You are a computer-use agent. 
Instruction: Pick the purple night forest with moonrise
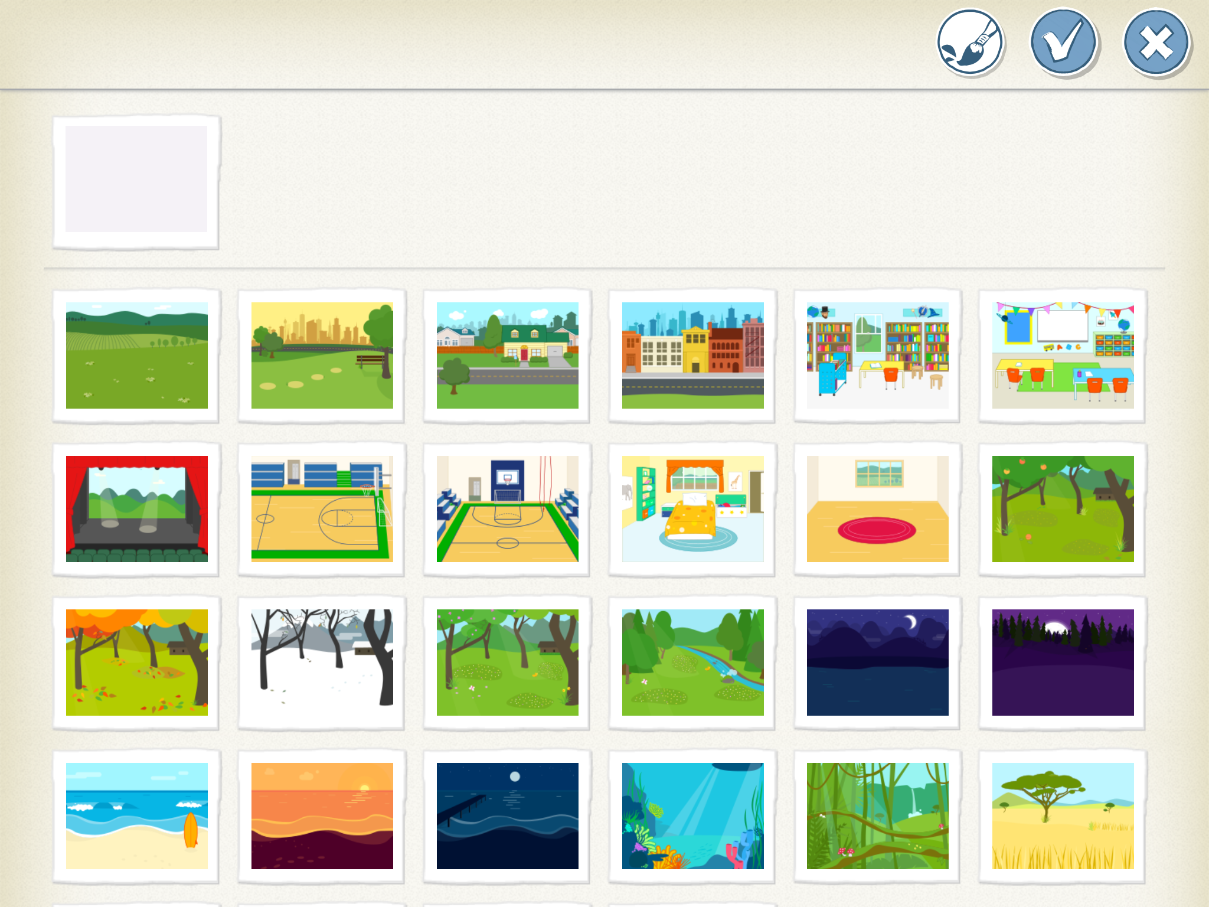pyautogui.click(x=1063, y=663)
